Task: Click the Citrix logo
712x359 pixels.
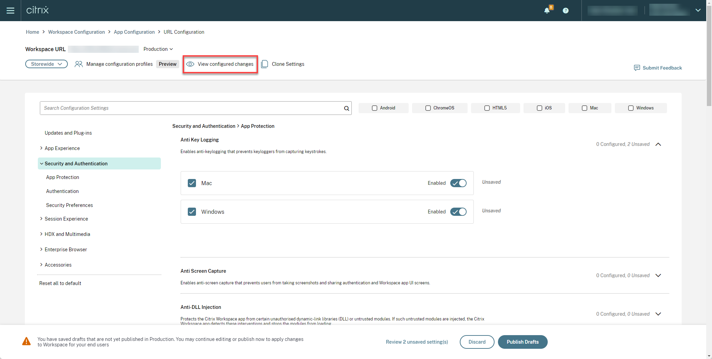Action: (x=37, y=10)
